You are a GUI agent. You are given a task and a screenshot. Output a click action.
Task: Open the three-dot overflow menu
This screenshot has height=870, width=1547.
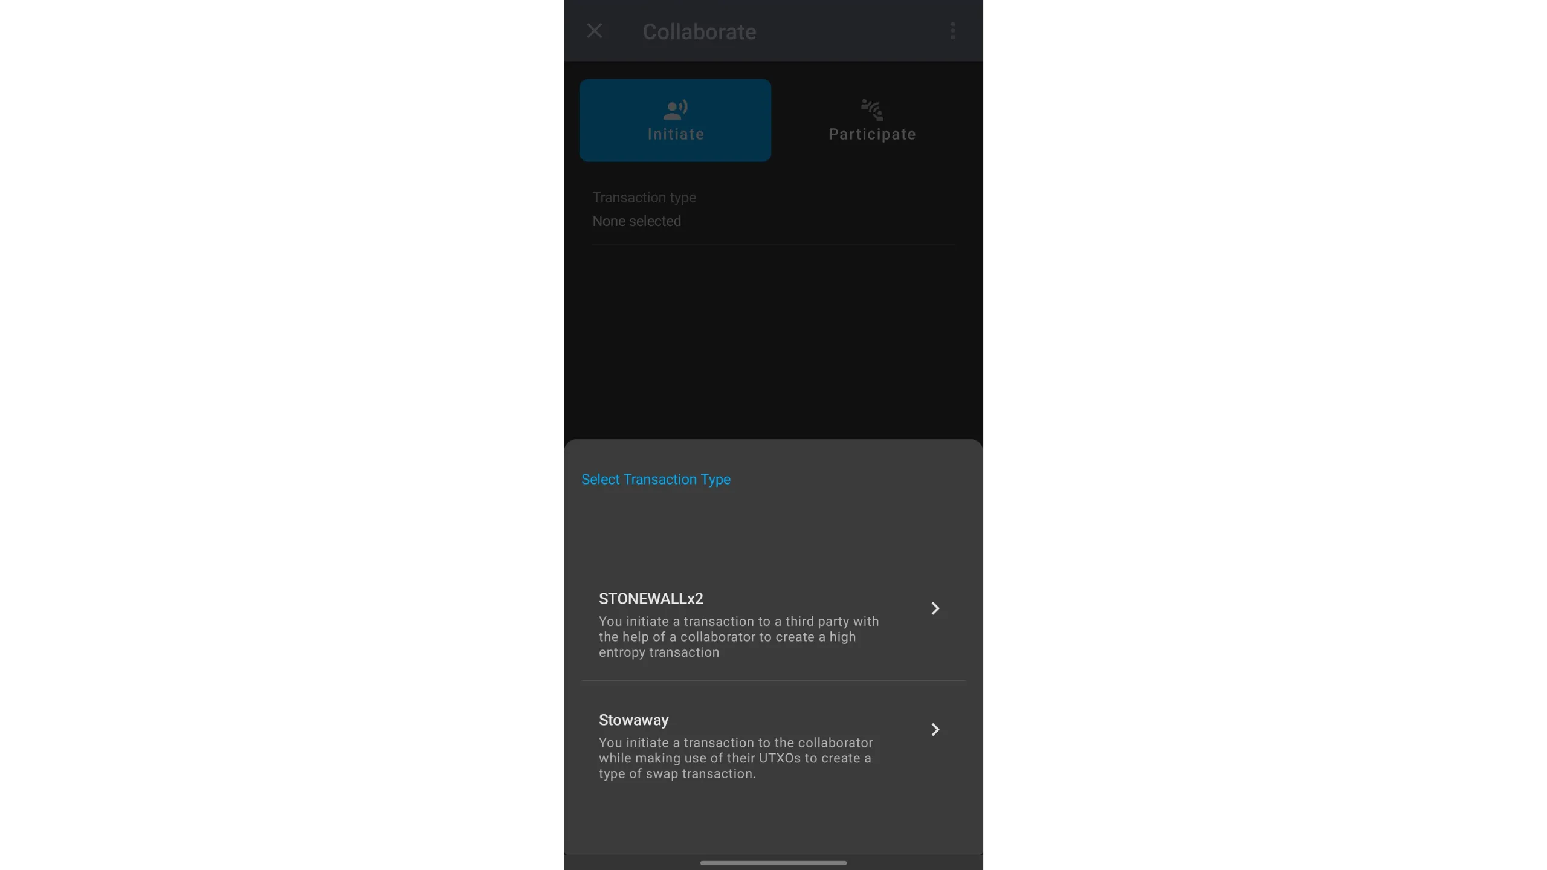952,31
